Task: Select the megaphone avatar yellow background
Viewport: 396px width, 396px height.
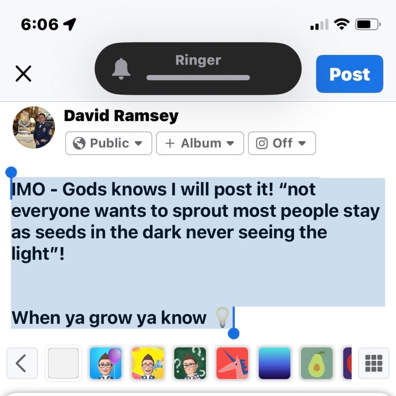Action: (148, 363)
